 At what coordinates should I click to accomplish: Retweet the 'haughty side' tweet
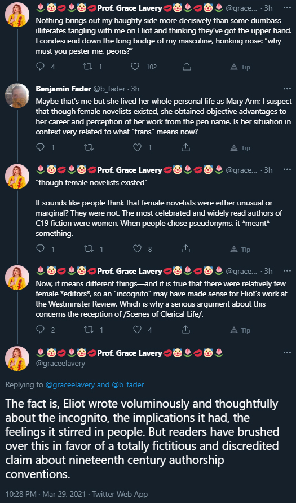pos(87,67)
